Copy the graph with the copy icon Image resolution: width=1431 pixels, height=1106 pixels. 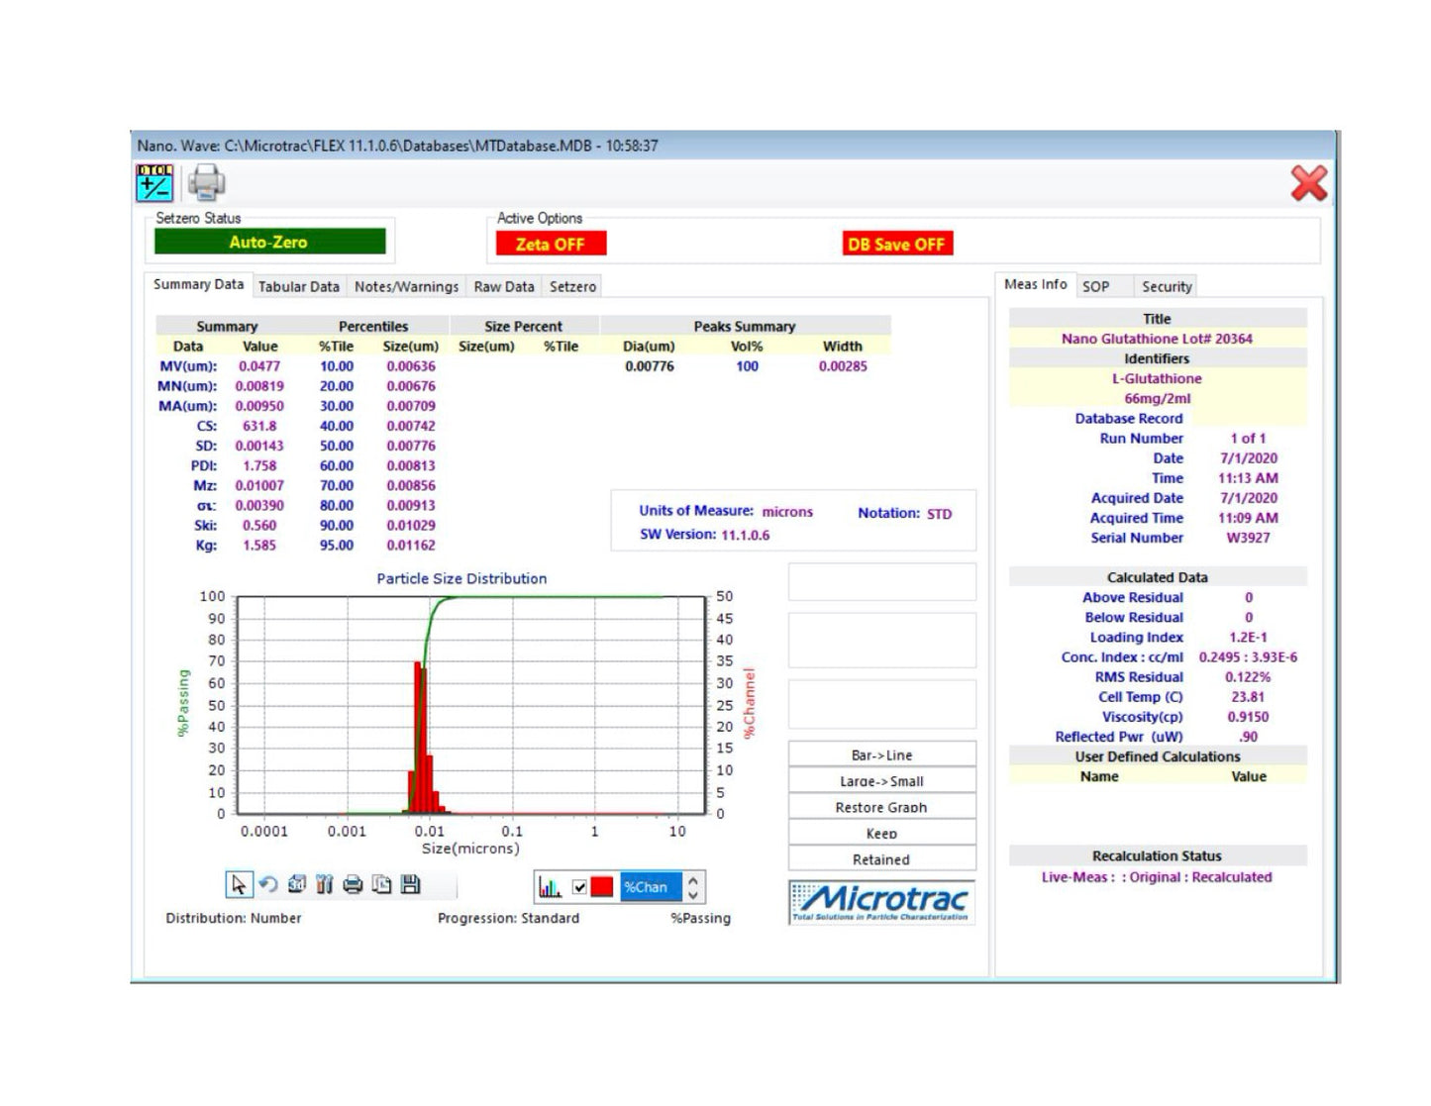(381, 885)
